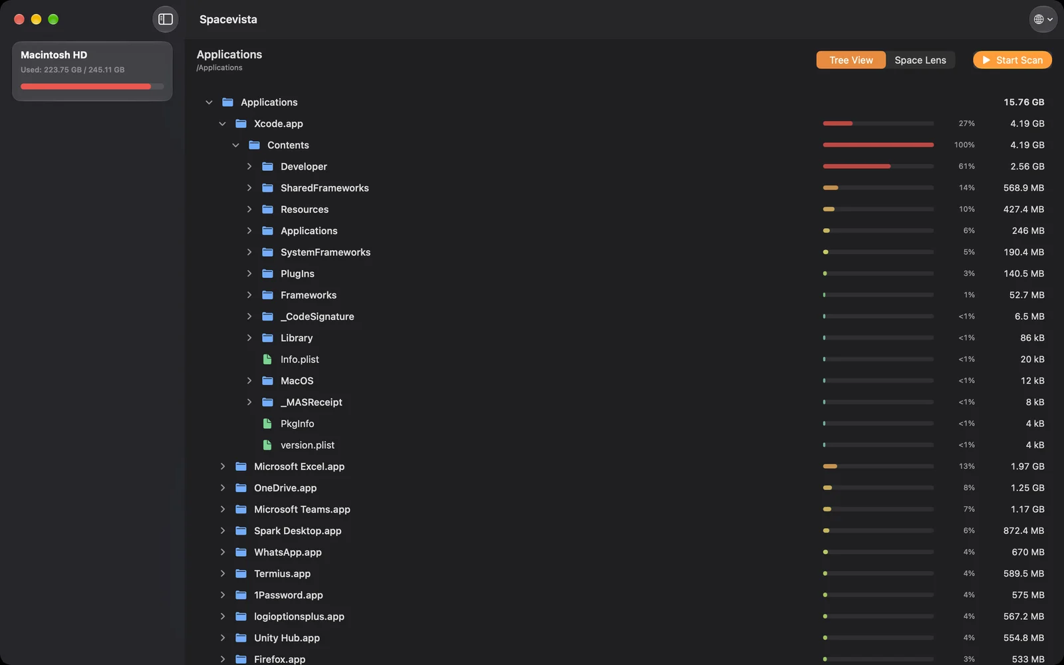
Task: Click the Xcode.app folder icon
Action: 241,124
